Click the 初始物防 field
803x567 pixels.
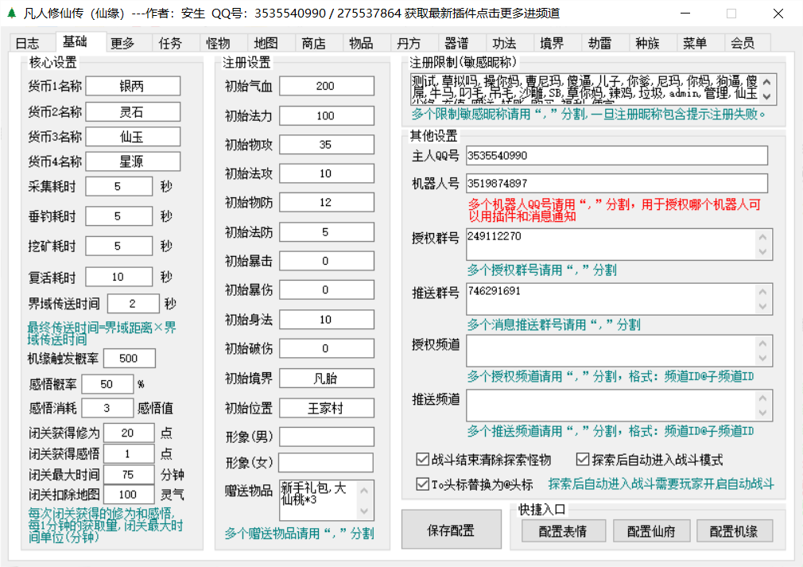326,202
